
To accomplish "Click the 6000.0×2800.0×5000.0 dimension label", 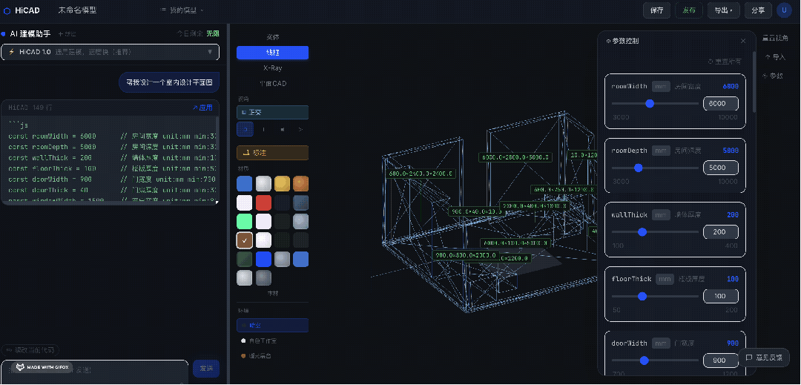I will [515, 157].
